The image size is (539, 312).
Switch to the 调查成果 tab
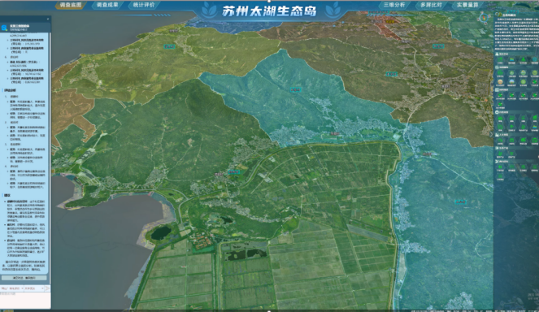[107, 5]
